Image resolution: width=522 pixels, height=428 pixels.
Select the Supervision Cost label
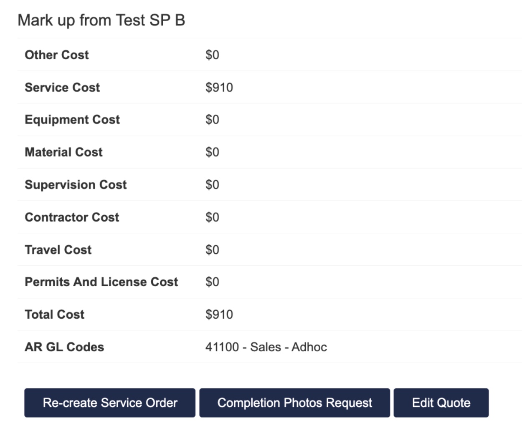coord(76,185)
